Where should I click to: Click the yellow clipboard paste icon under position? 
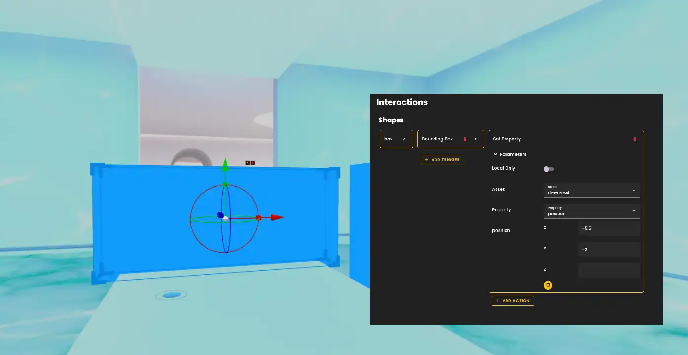548,285
